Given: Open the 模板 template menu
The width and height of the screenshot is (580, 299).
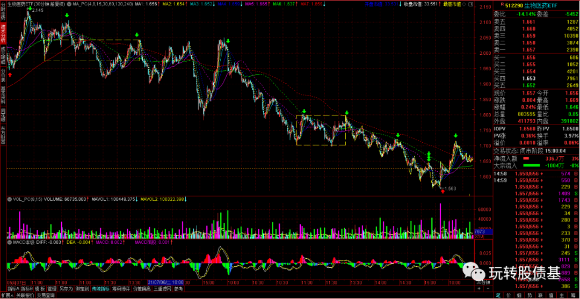Looking at the screenshot, I should click(41, 288).
